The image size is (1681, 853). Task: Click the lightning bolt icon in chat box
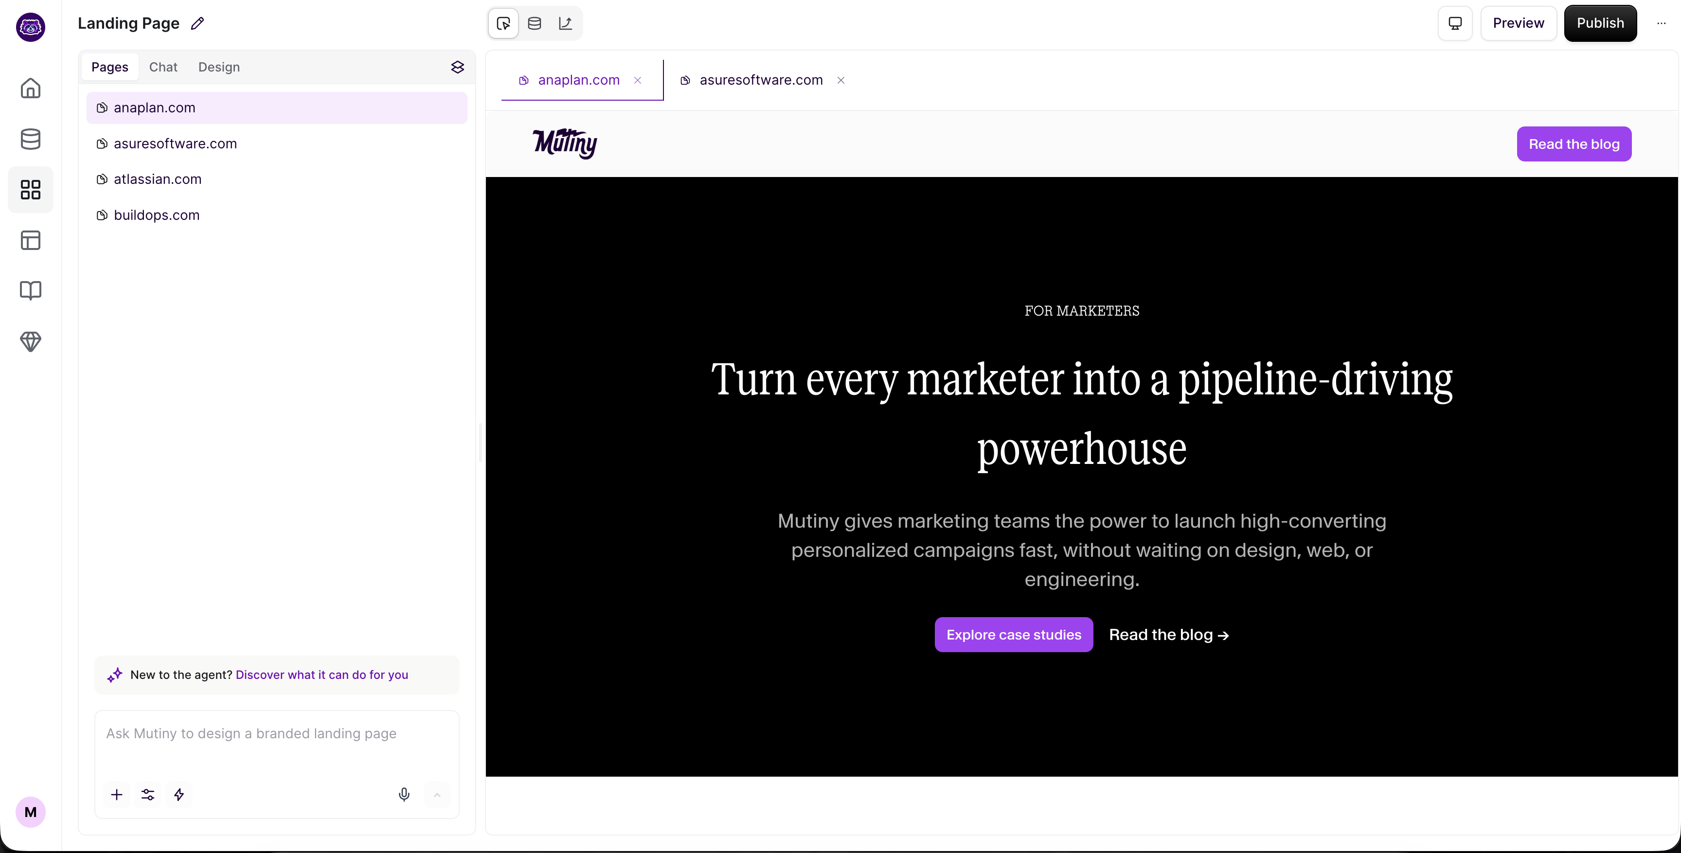coord(179,794)
